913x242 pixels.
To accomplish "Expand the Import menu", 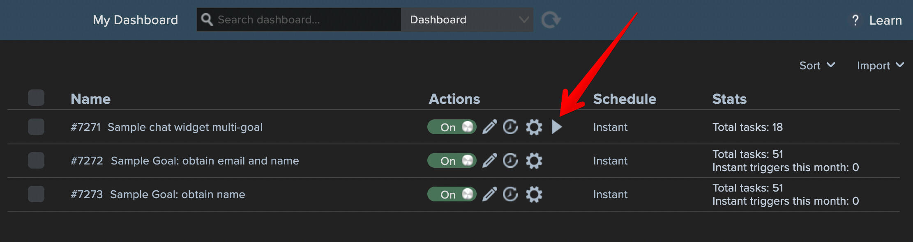I will (x=880, y=66).
